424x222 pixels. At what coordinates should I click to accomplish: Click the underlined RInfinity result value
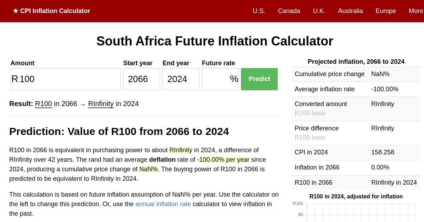pyautogui.click(x=101, y=104)
